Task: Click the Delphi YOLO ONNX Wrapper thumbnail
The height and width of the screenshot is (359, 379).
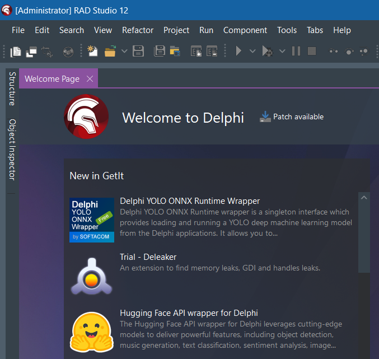Action: point(92,220)
